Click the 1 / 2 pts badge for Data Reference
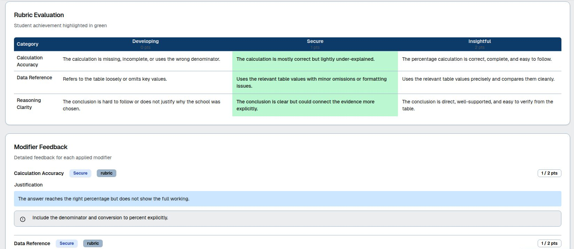The image size is (574, 249). tap(549, 243)
